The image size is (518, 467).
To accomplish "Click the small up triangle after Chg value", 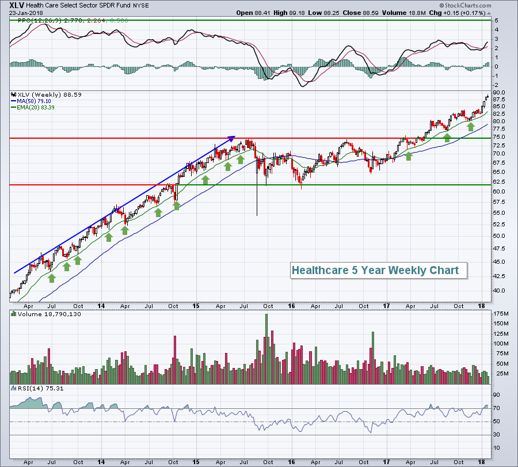I will point(489,13).
